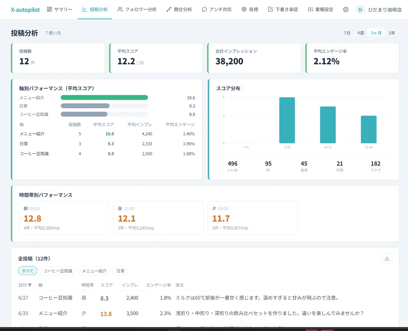Switch period to 4週
The height and width of the screenshot is (331, 408).
coord(360,33)
